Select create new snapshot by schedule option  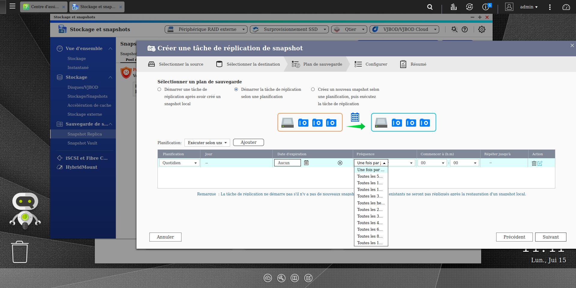point(313,89)
